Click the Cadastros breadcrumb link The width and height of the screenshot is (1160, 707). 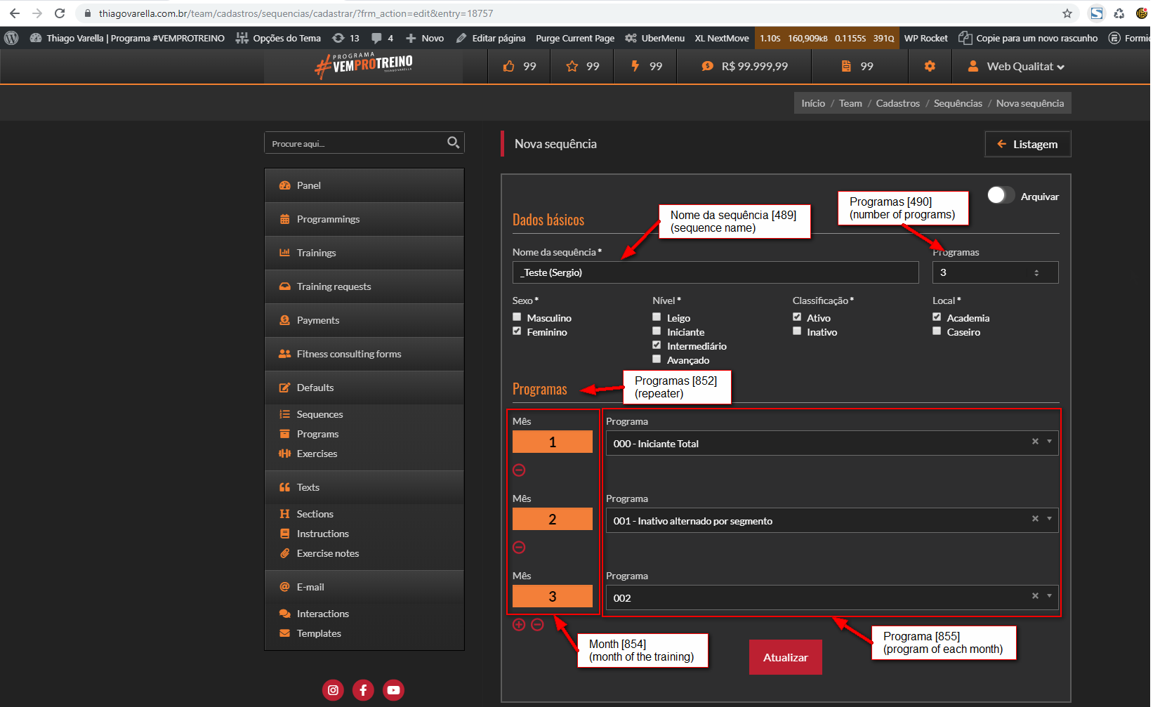(897, 103)
